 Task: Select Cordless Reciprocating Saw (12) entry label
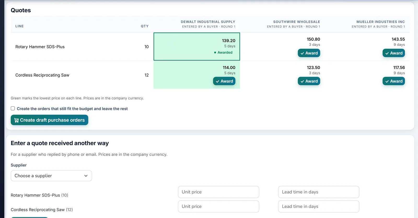[x=42, y=210]
